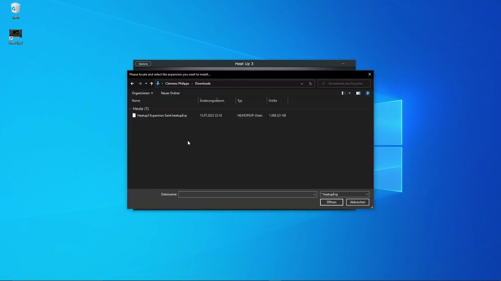Click the file icon beside Heatup3 Expansion
501x281 pixels.
pos(134,116)
